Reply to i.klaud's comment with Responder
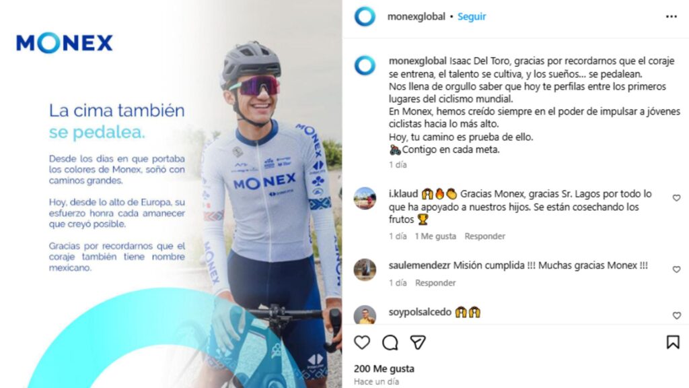 click(484, 236)
